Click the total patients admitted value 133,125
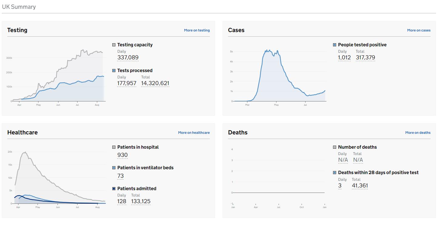Screen dimensions: 443x228 click(x=141, y=201)
